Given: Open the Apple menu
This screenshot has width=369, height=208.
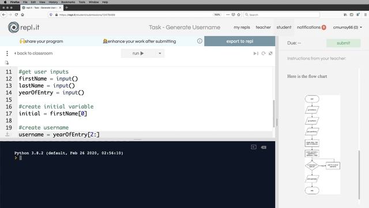Looking at the screenshot, I should tap(5, 2).
